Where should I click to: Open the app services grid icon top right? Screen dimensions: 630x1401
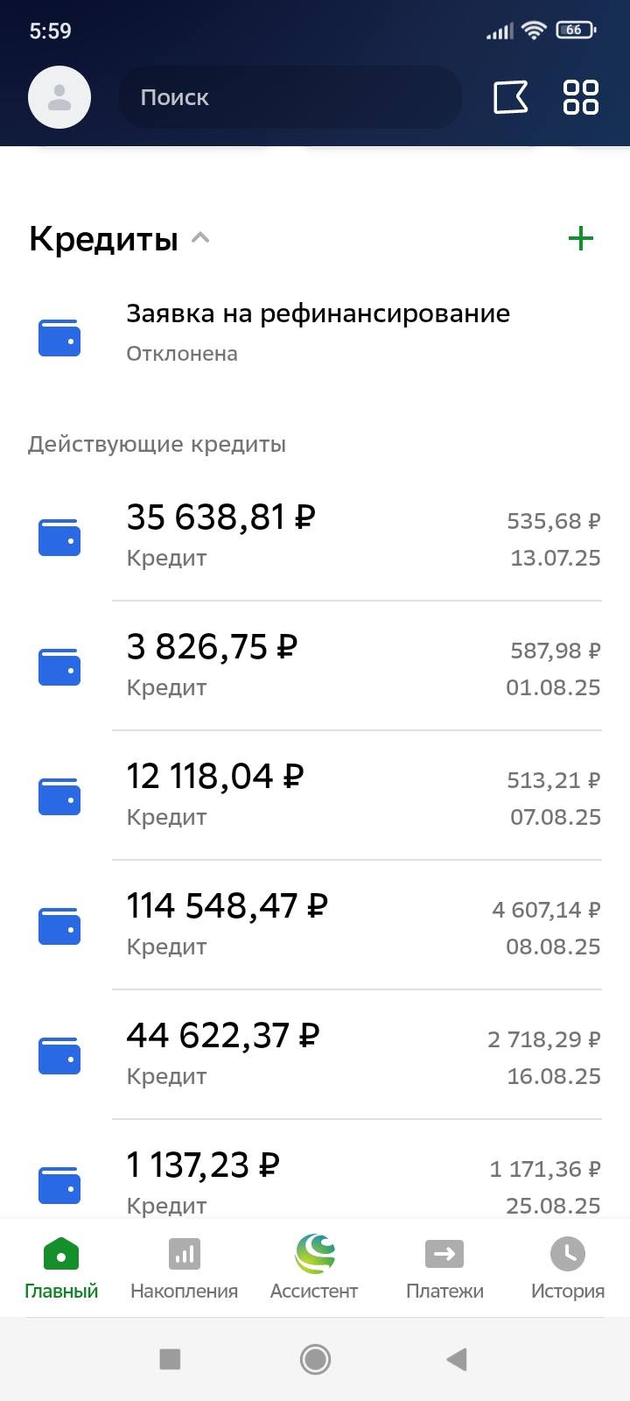580,97
